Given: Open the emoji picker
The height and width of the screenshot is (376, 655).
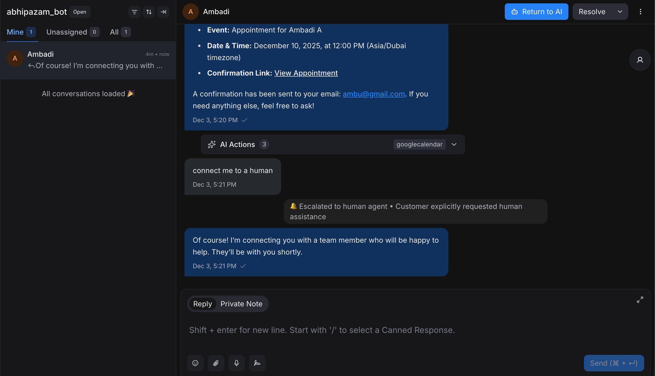Looking at the screenshot, I should (x=195, y=363).
